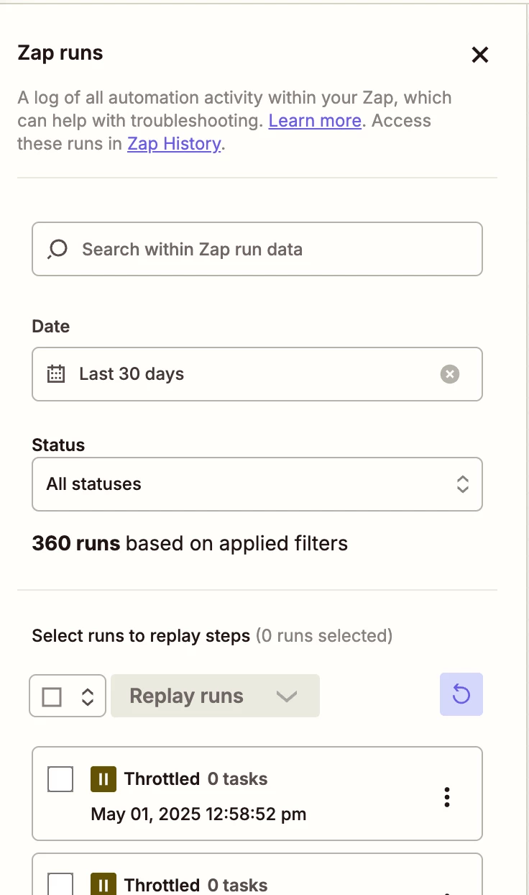Clear the Last 30 days date filter

coord(450,374)
